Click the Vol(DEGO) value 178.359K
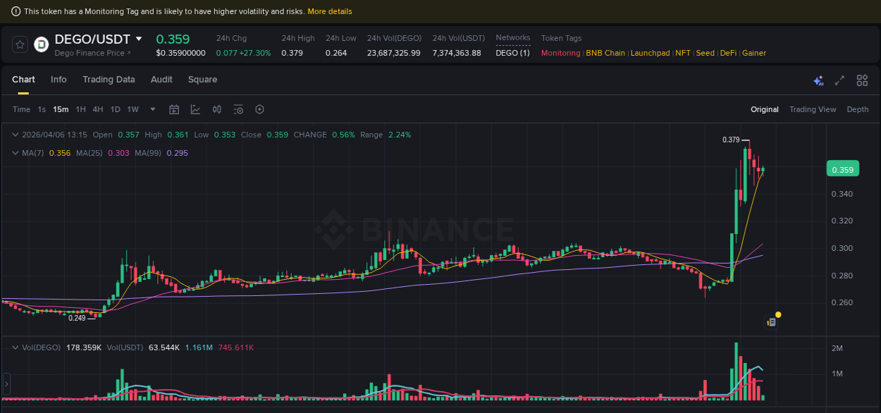Image resolution: width=881 pixels, height=413 pixels. coord(84,347)
